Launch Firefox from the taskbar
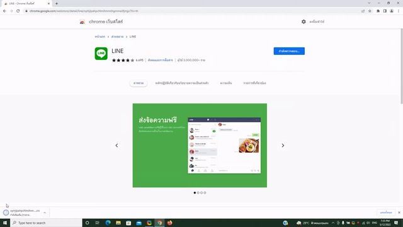Screen dimensions: 403x227 [x=169, y=223]
